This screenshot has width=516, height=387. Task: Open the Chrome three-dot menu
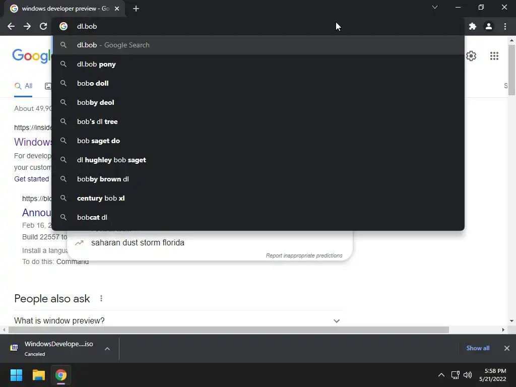click(505, 26)
